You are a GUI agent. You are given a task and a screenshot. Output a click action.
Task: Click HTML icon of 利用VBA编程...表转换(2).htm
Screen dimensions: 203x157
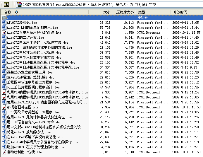point(4,97)
